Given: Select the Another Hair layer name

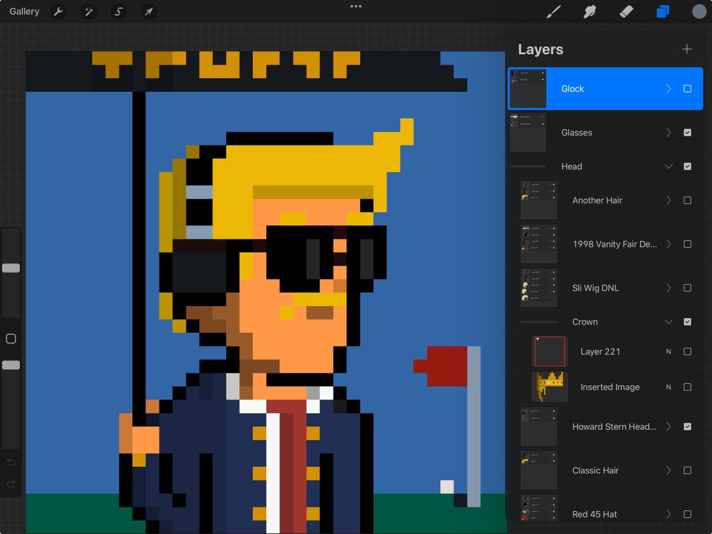Looking at the screenshot, I should pyautogui.click(x=597, y=200).
